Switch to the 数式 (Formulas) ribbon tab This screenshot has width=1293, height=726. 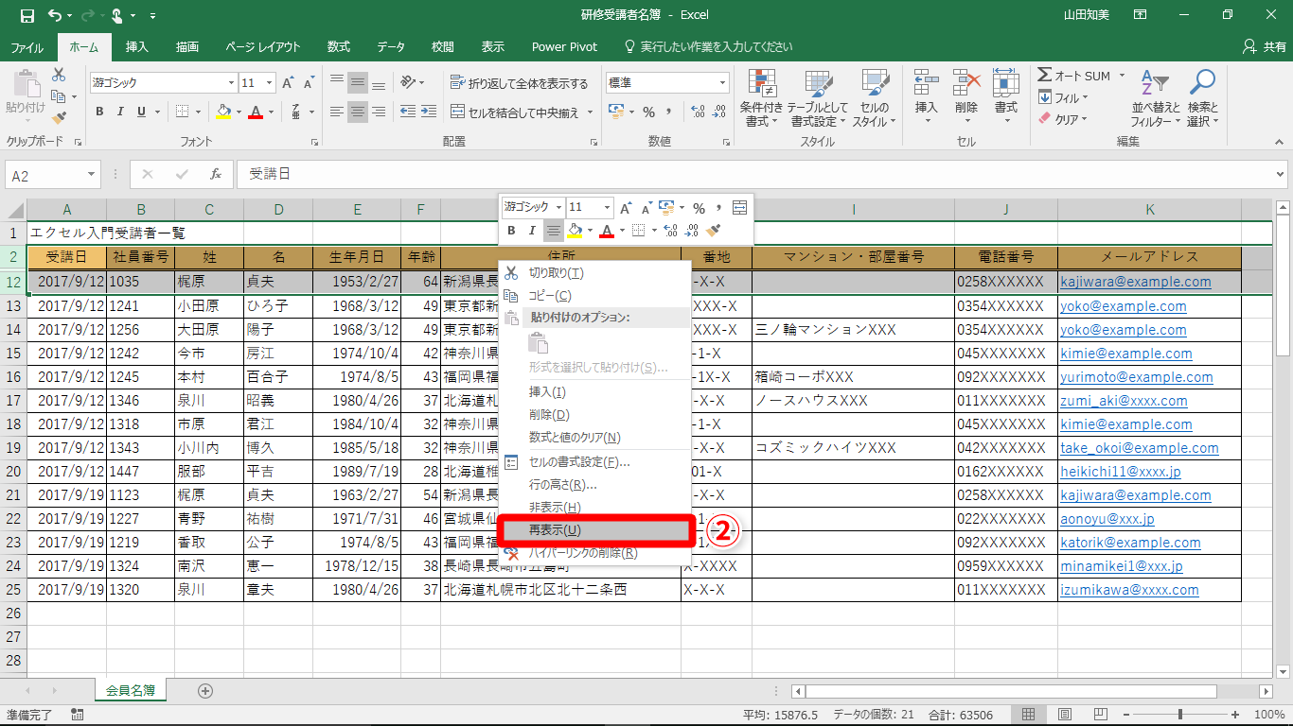click(x=339, y=46)
